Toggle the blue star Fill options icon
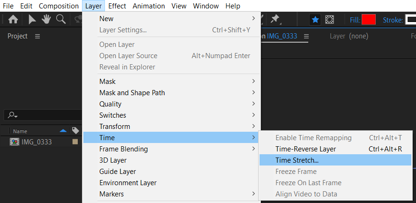416x203 pixels. [315, 20]
